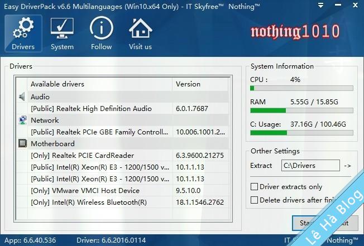Select the Audio speaker category icon
This screenshot has width=364, height=246.
pos(22,97)
